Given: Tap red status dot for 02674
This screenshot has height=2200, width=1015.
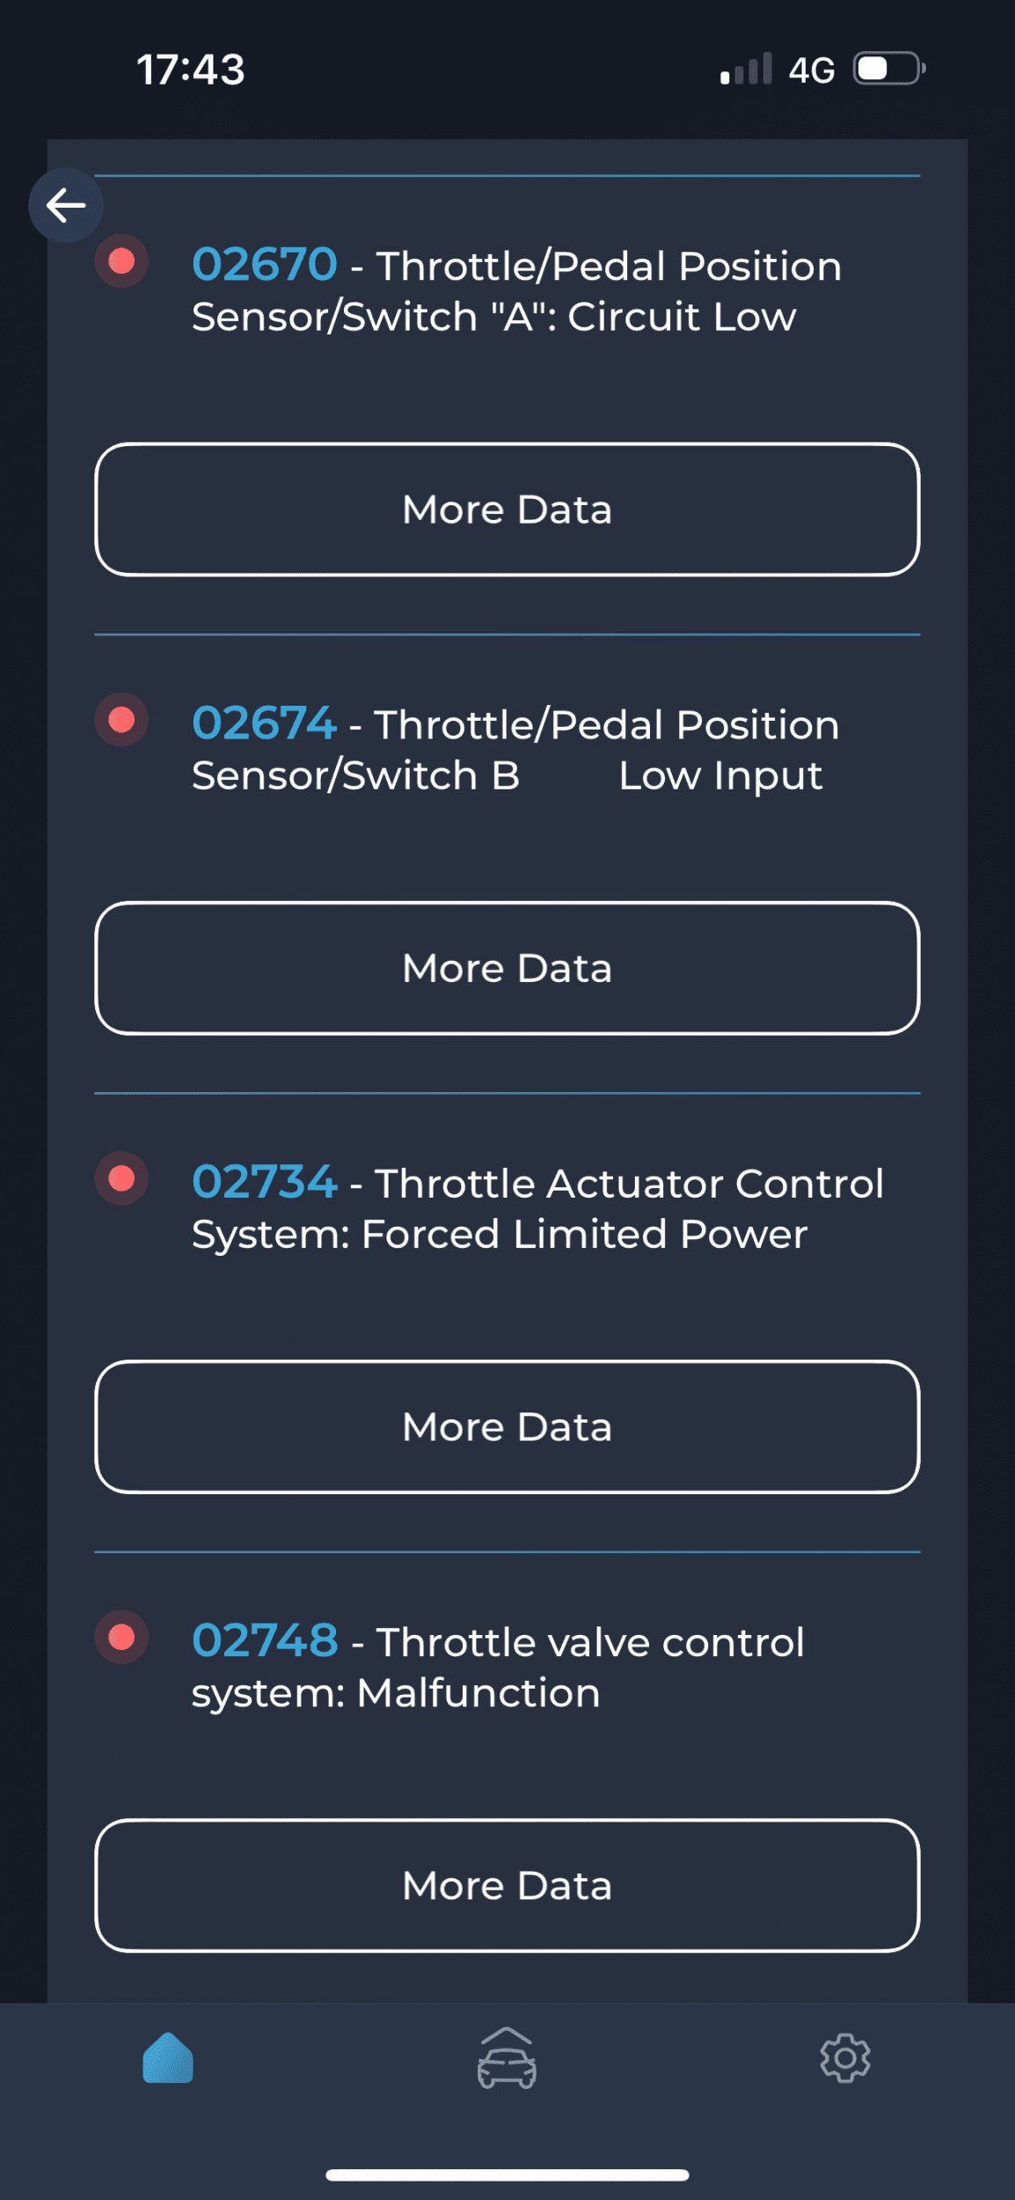Looking at the screenshot, I should [x=121, y=720].
